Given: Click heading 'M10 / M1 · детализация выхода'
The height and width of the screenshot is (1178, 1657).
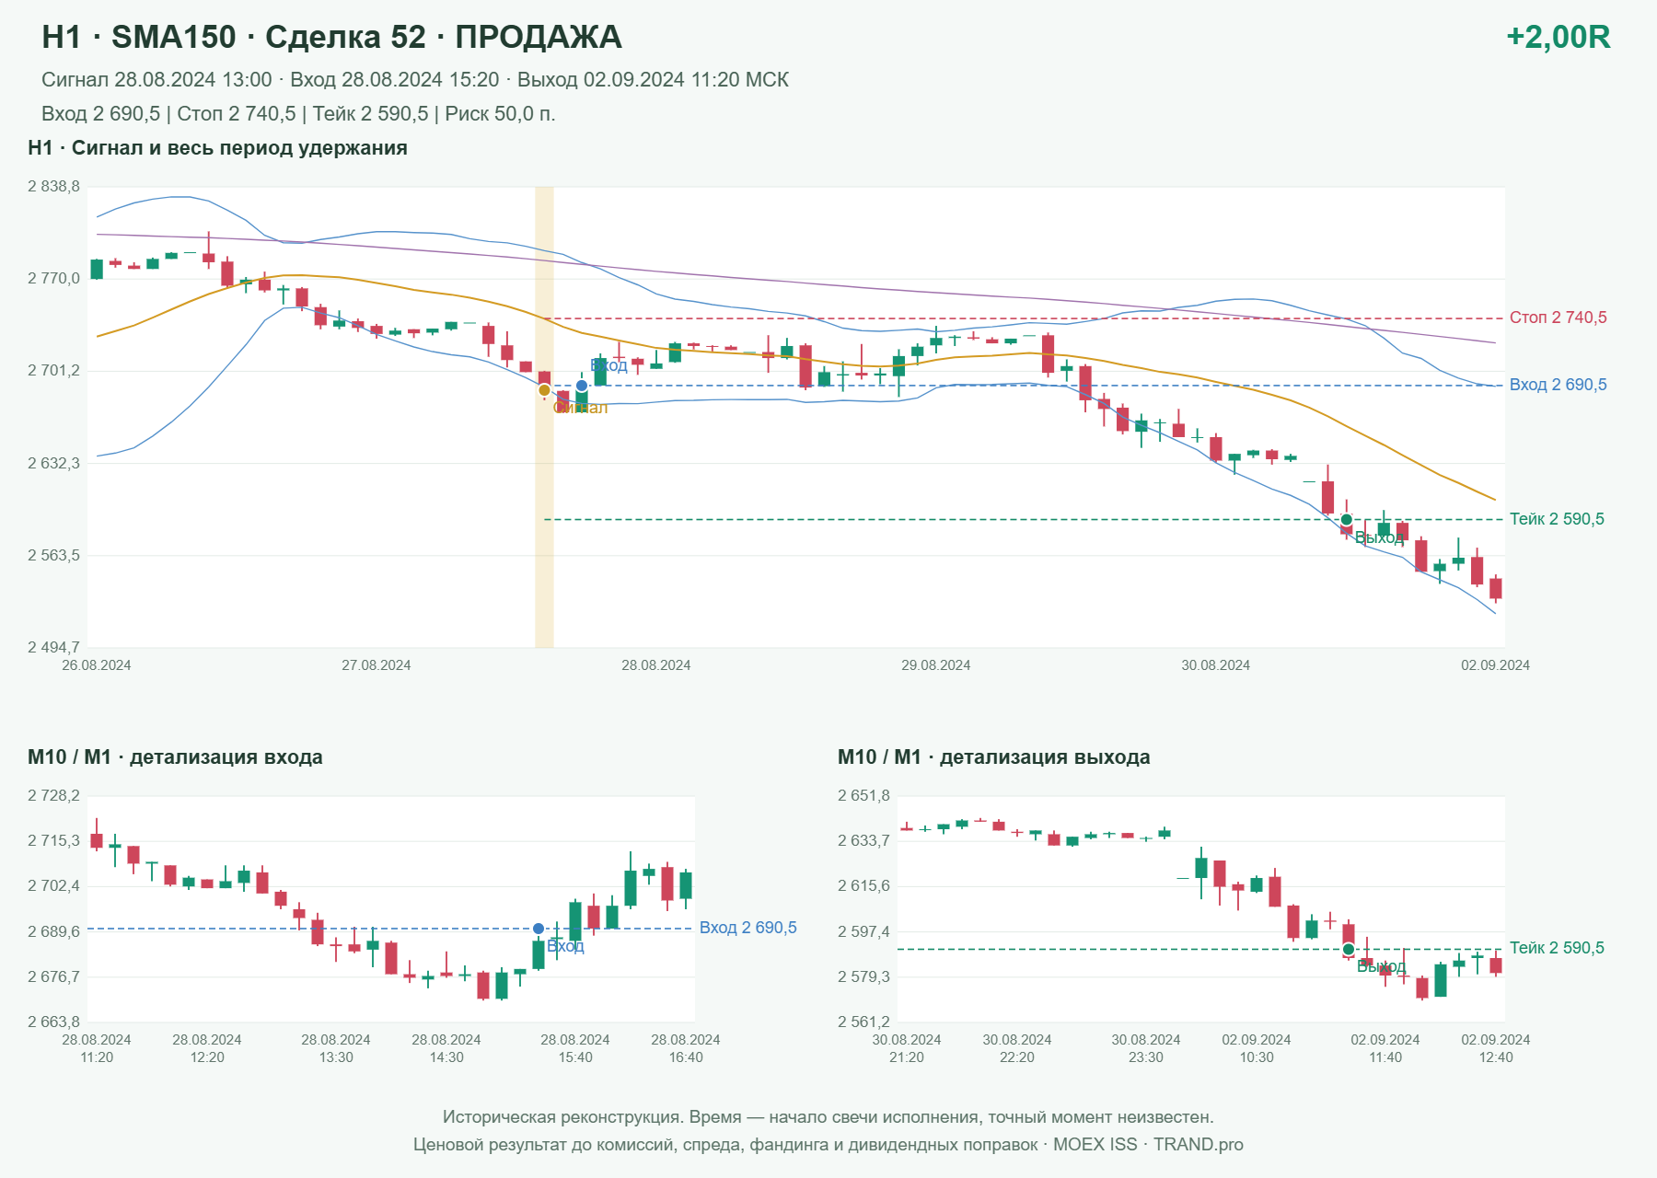Looking at the screenshot, I should [994, 757].
